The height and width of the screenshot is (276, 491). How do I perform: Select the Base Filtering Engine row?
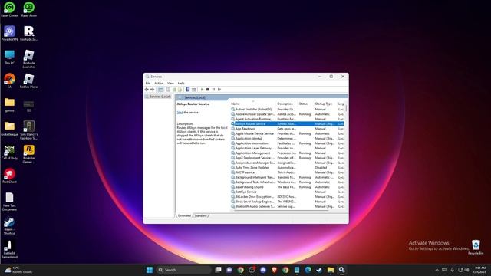(x=287, y=187)
